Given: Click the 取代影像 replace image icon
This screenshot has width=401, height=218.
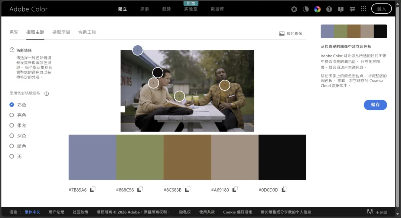Looking at the screenshot, I should click(x=282, y=33).
